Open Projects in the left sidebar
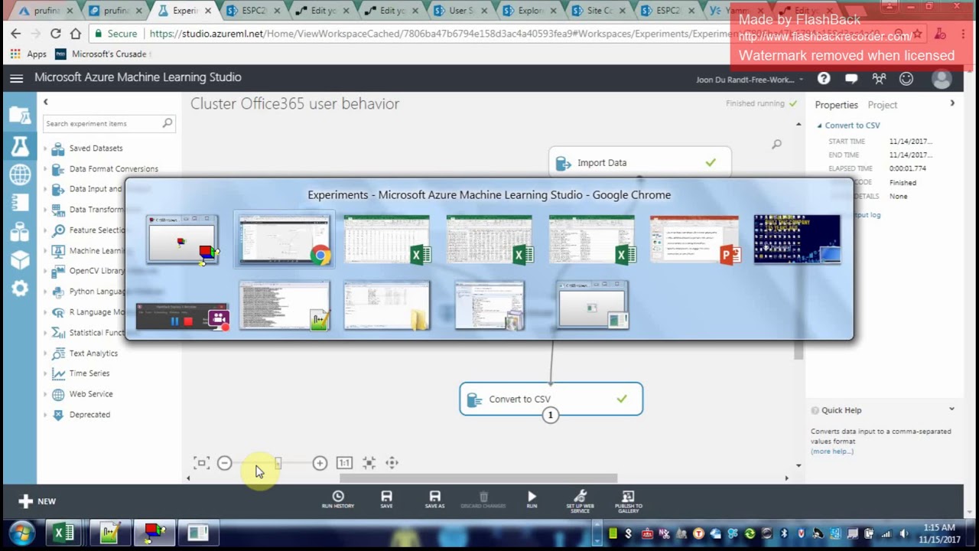The height and width of the screenshot is (551, 979). 20,116
